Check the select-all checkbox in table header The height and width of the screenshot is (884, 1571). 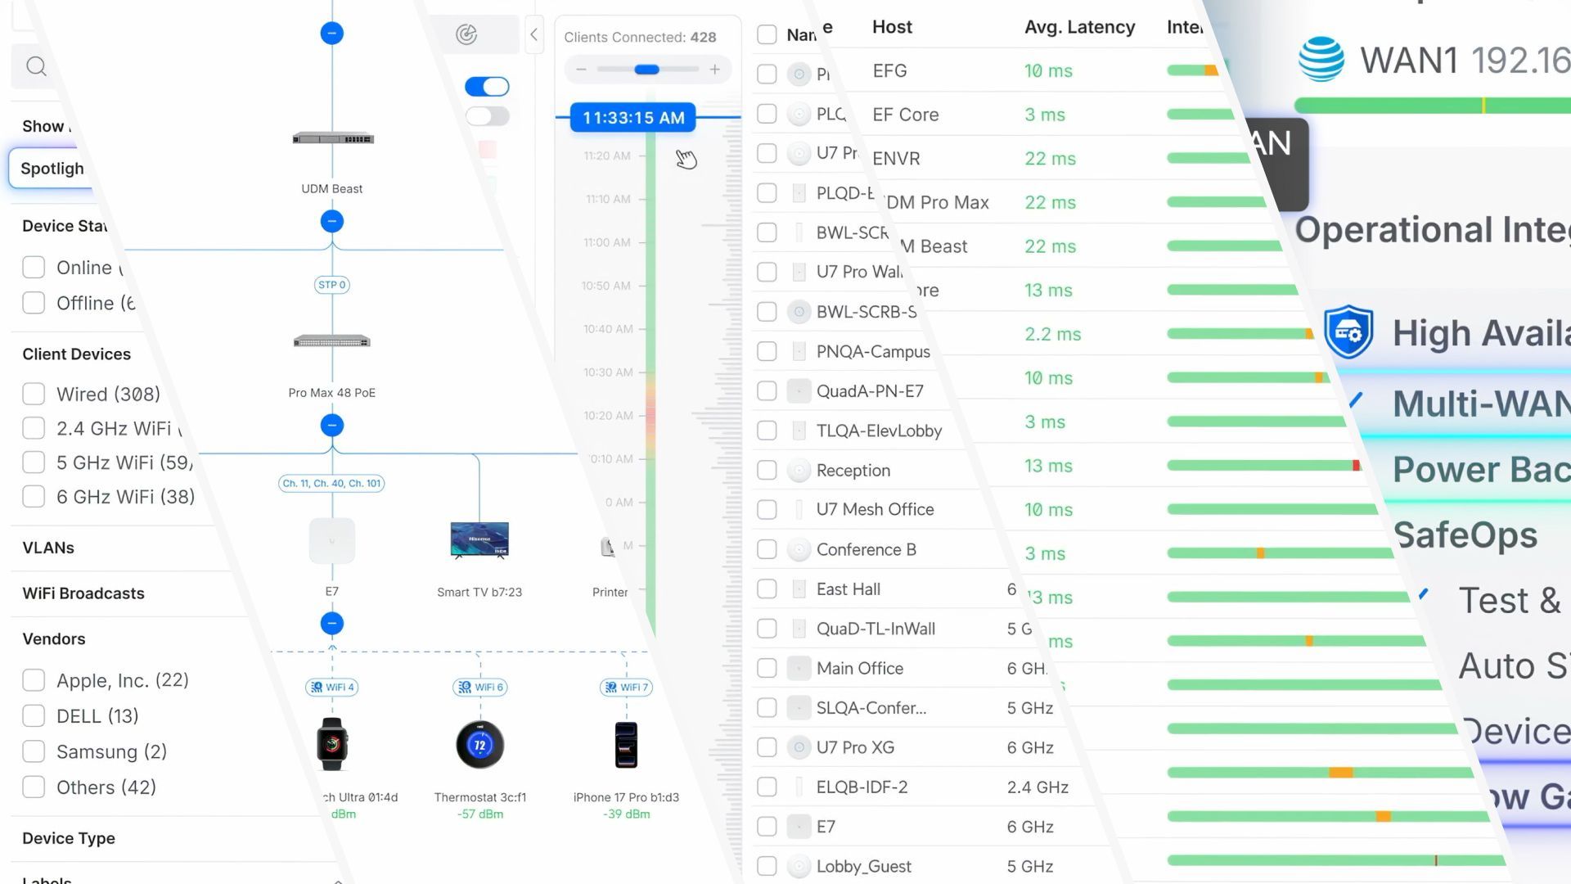click(x=767, y=34)
